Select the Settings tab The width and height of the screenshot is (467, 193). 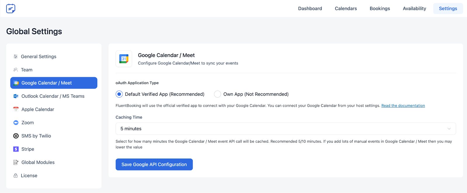click(448, 8)
